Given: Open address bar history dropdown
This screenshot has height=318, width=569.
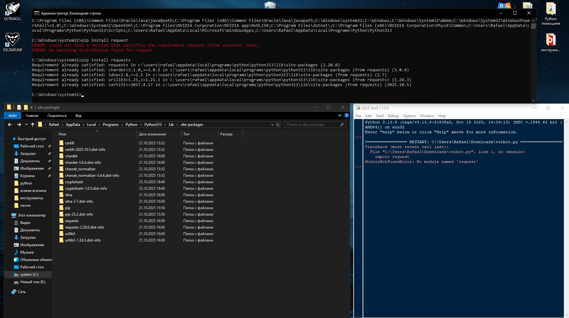Looking at the screenshot, I should pos(272,125).
